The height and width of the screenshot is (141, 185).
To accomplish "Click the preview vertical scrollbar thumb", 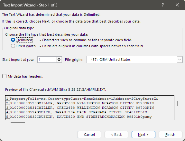I will [177, 103].
